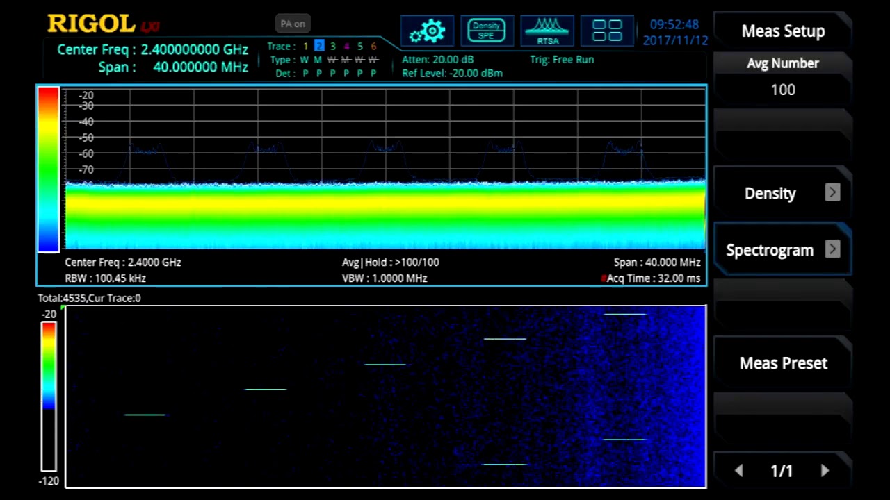Click the Trig: Free Run readout
This screenshot has height=500, width=890.
click(562, 60)
